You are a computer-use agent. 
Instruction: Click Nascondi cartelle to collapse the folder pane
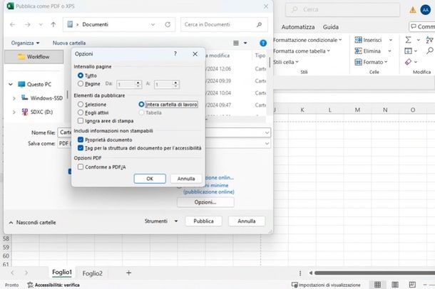pos(33,222)
